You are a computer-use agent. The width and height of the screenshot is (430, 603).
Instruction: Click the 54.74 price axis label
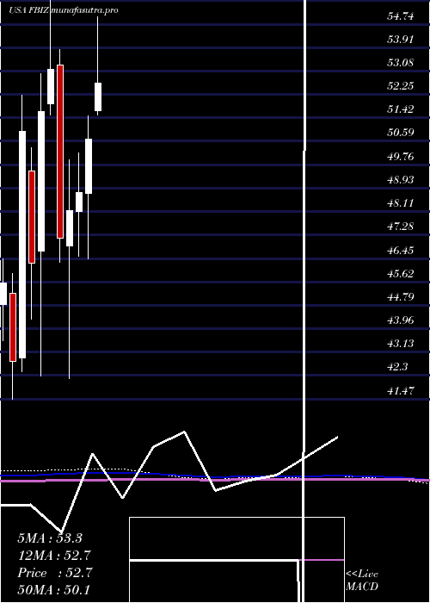(401, 16)
